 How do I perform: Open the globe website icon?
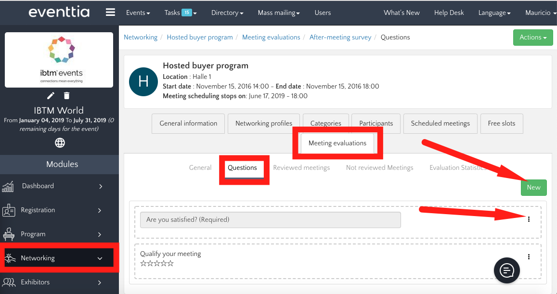pos(60,142)
